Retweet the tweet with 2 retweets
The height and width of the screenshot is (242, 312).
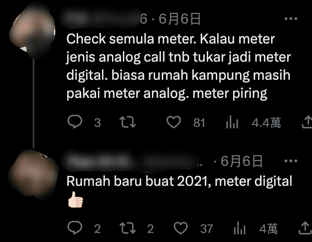click(127, 228)
